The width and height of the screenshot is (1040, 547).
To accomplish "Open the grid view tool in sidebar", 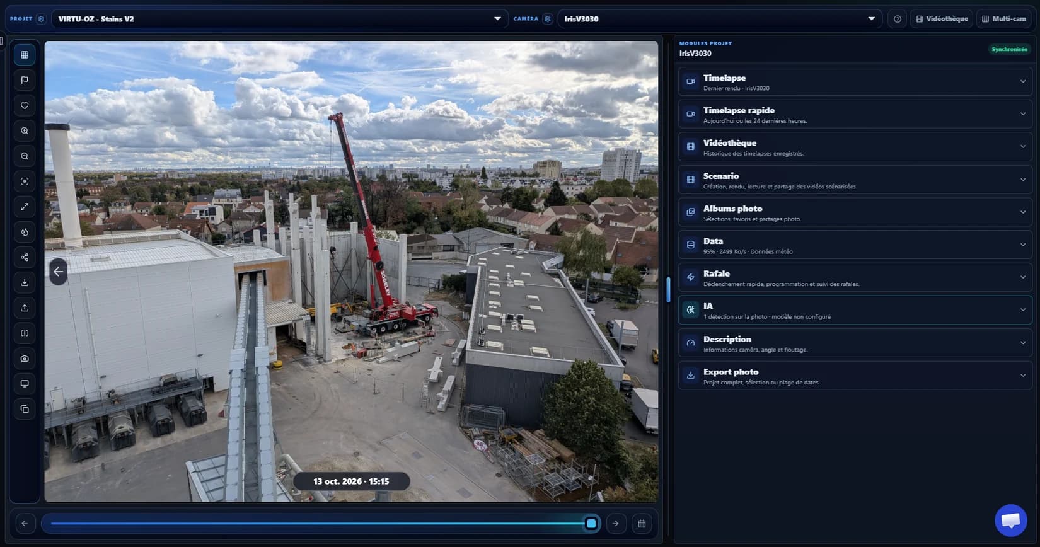I will tap(25, 55).
